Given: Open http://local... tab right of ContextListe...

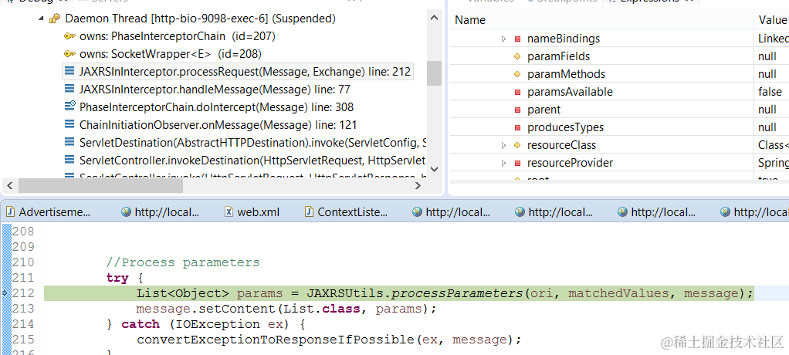Looking at the screenshot, I should [452, 212].
